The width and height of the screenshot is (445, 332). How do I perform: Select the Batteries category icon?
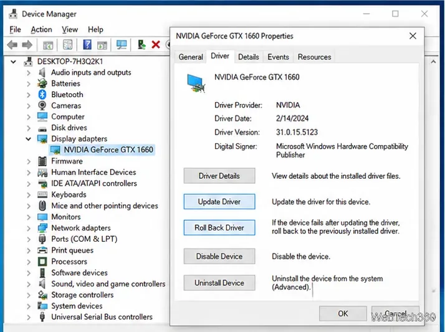pos(42,83)
